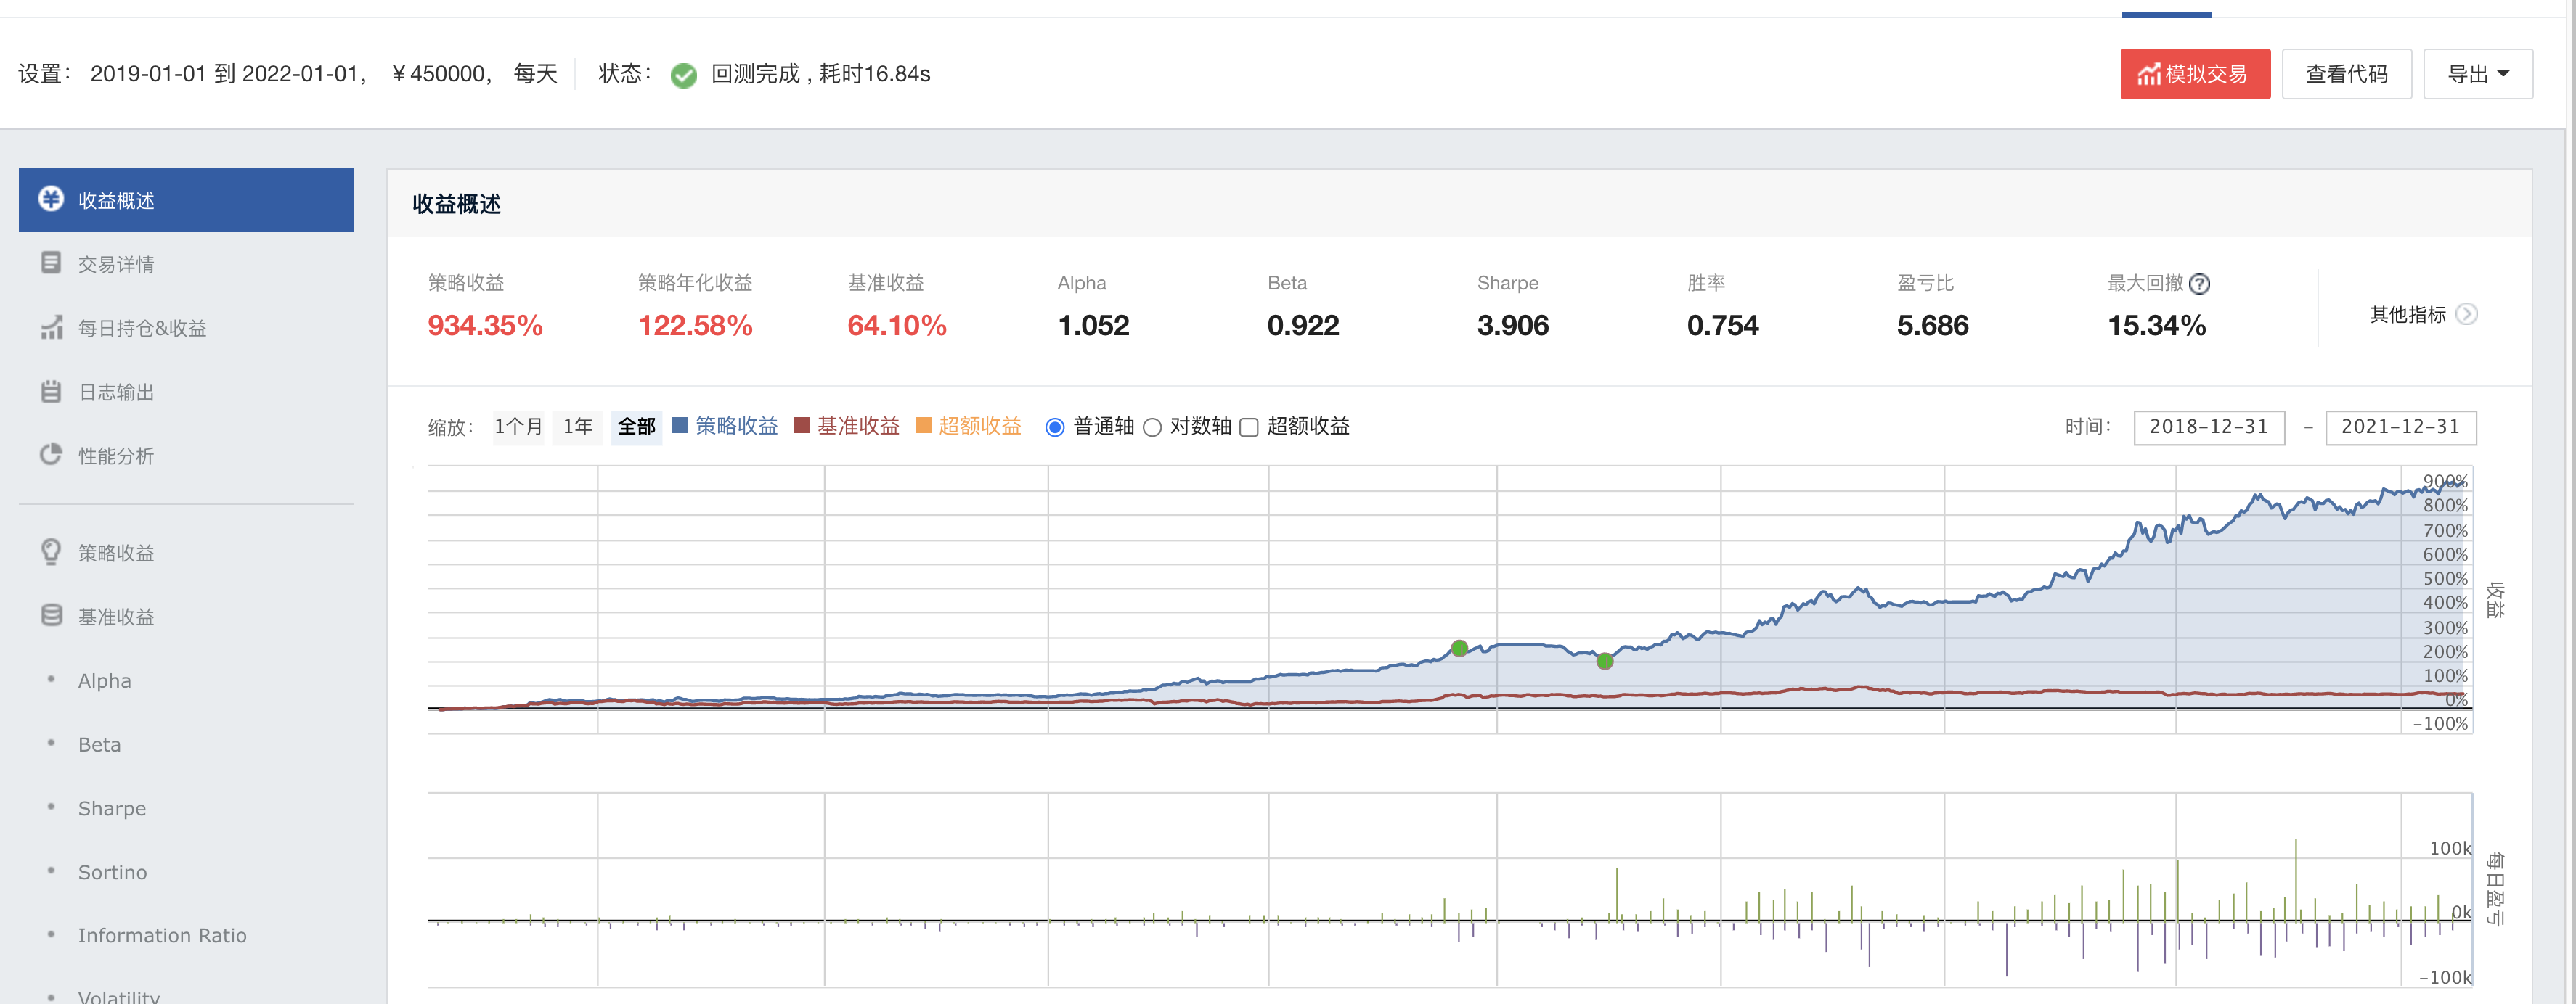Click the 每日持仓&收益 chart icon
Screen dimensions: 2576x1004
tap(51, 326)
